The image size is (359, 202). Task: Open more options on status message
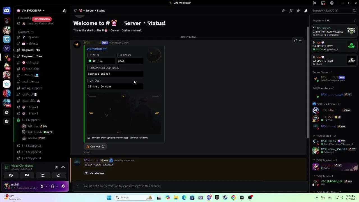point(301,40)
